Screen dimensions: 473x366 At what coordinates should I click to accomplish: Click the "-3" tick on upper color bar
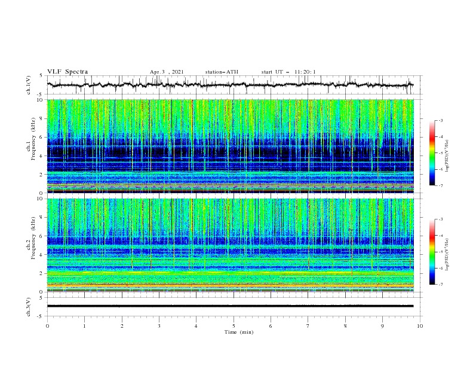pos(441,120)
